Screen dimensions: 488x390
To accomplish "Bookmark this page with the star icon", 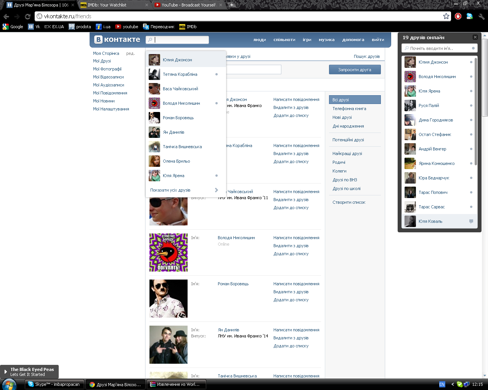I will pos(446,16).
